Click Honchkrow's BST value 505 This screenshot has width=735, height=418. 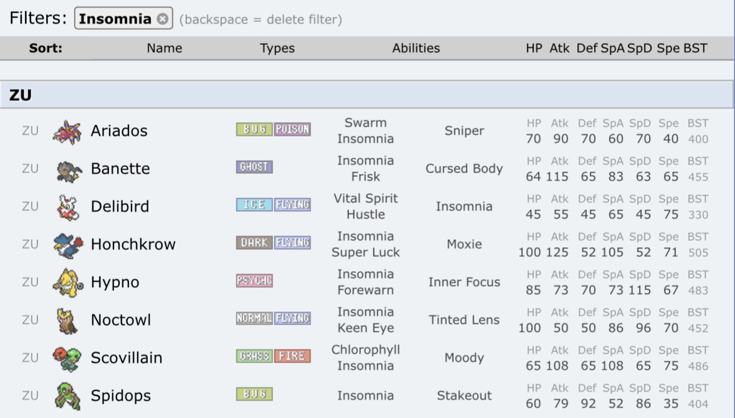[x=698, y=252]
